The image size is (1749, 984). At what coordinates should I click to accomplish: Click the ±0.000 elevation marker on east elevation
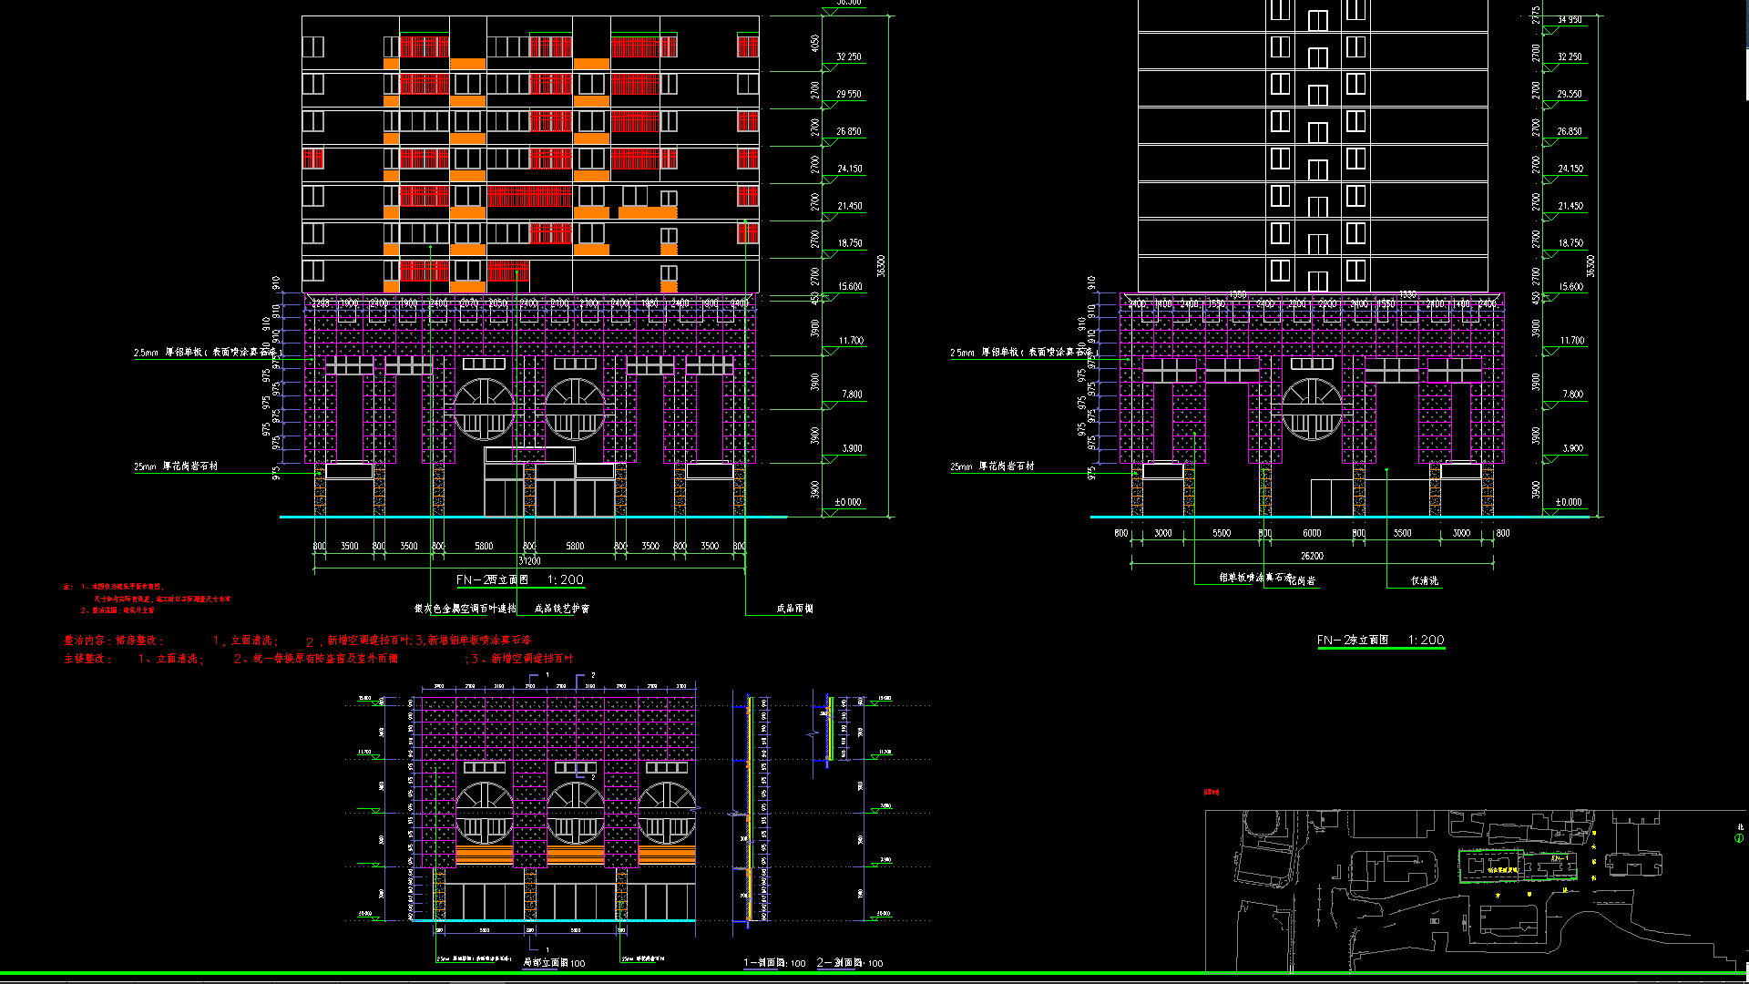pyautogui.click(x=1568, y=502)
